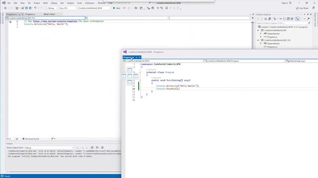Click the Solution Explorer Properties wrench icon
The width and height of the screenshot is (318, 178).
tap(309, 19)
